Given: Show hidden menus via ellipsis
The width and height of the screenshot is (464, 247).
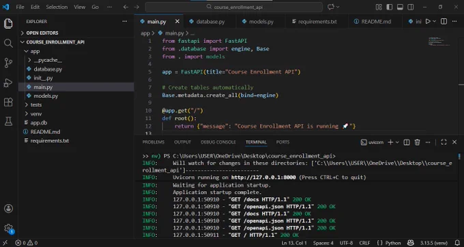Looking at the screenshot, I should [x=109, y=7].
